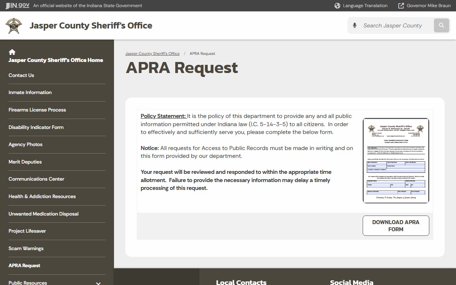Click the external-link icon beside Governor Mike Braun

point(401,6)
